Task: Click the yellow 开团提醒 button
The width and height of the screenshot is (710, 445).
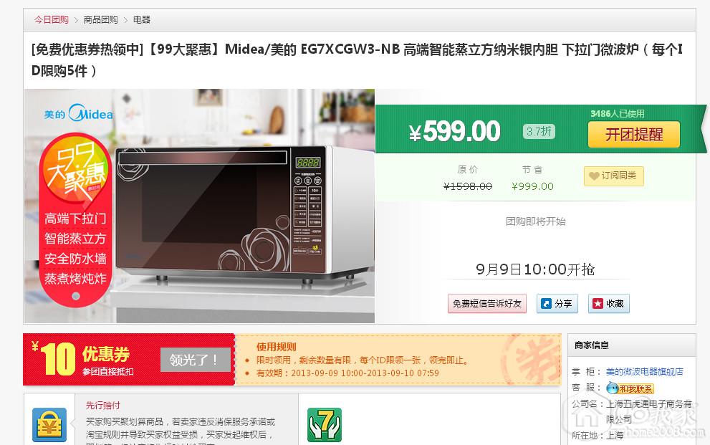Action: pyautogui.click(x=634, y=135)
